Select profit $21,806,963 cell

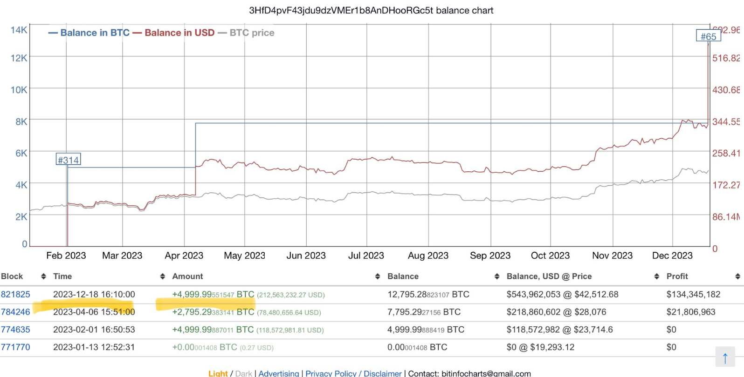(x=691, y=312)
